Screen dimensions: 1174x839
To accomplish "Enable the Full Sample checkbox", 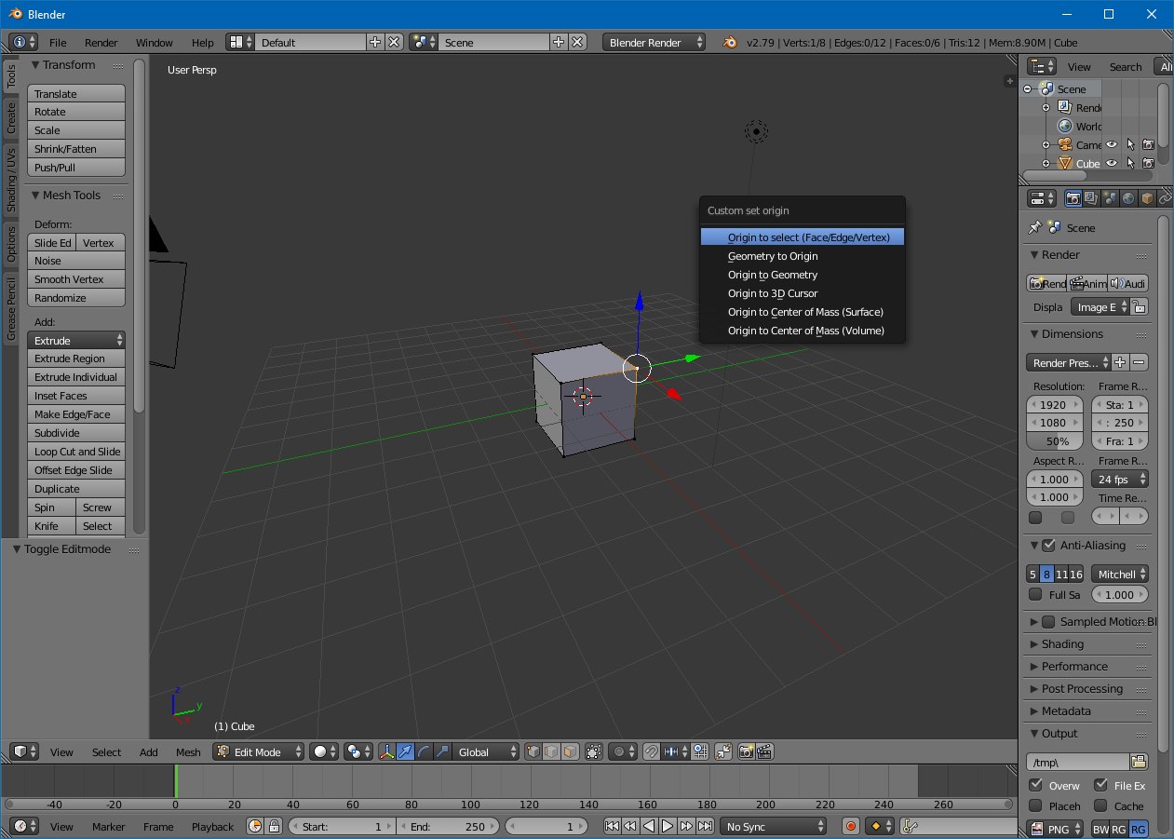I will coord(1035,594).
